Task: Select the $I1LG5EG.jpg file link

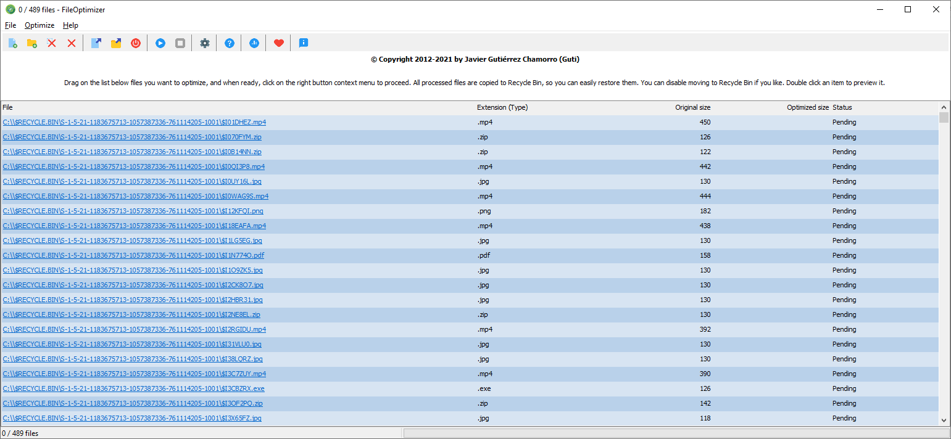Action: click(133, 240)
